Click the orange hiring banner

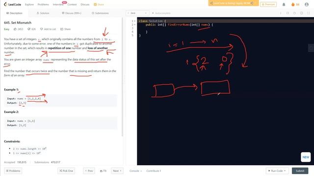click(x=234, y=3)
